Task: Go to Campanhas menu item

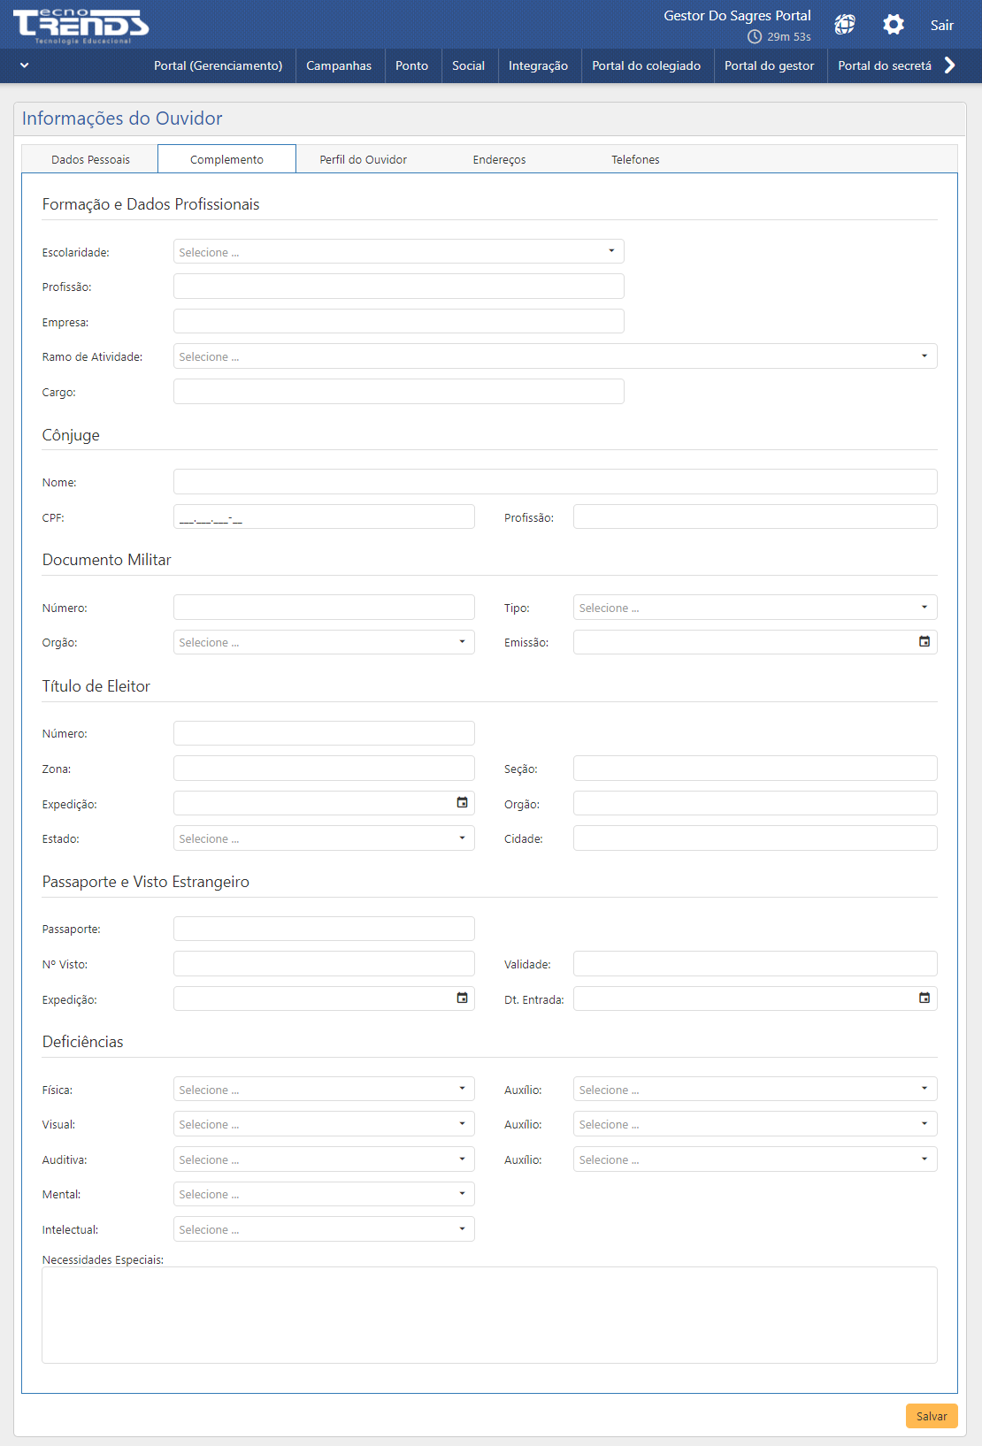Action: coord(339,65)
